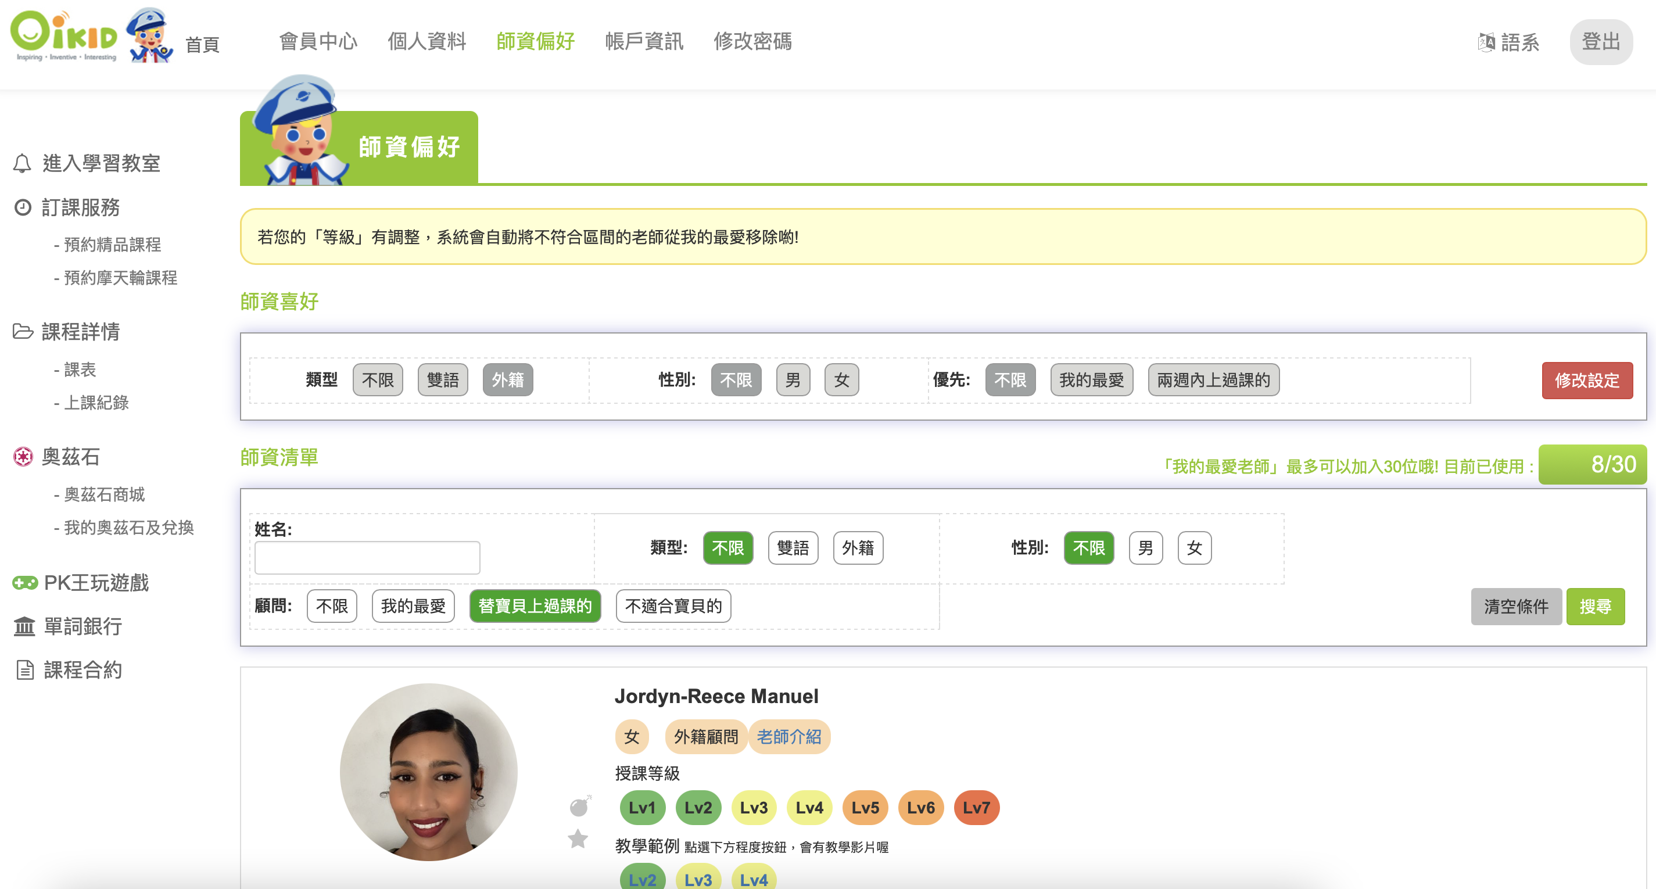Click the bomb icon beside teacher photo

coord(580,805)
